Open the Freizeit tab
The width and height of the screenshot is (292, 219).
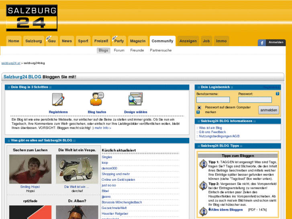(x=101, y=41)
